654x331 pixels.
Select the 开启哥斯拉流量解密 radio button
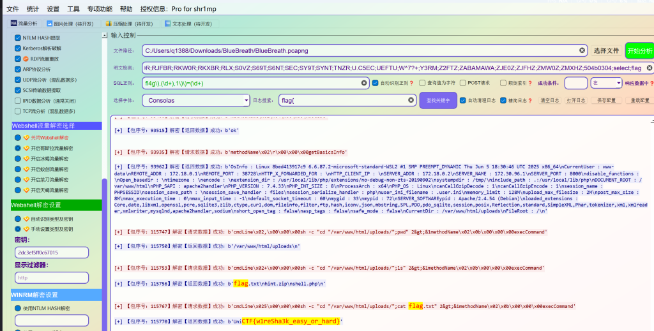pos(17,148)
